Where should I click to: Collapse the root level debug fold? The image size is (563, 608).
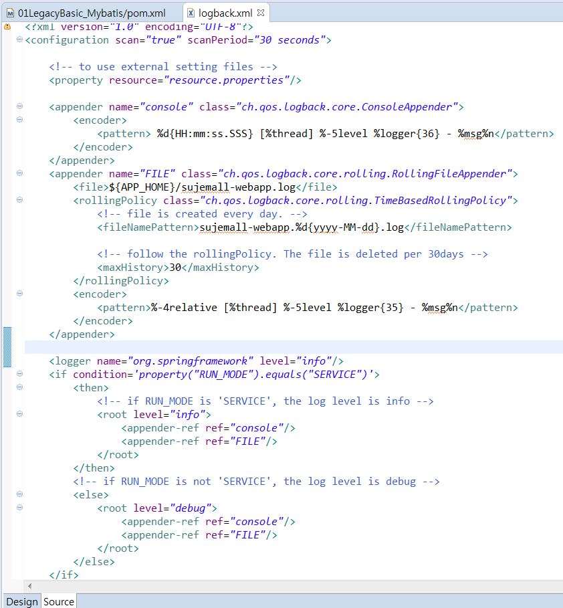click(x=20, y=507)
